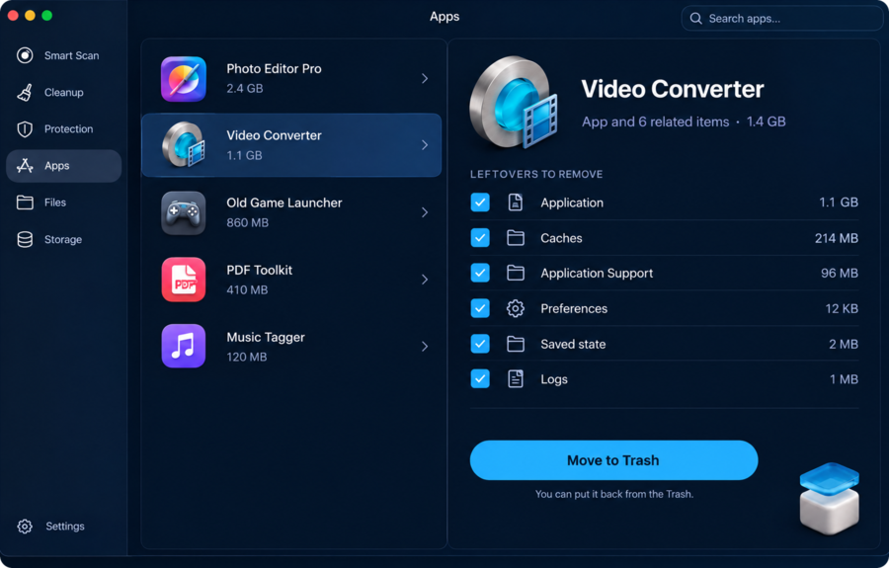
Task: Click the Cleanup broom icon
Action: [x=25, y=93]
